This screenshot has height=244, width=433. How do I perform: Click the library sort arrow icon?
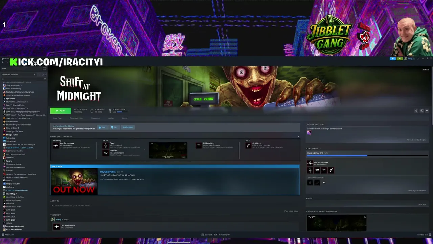tap(39, 75)
